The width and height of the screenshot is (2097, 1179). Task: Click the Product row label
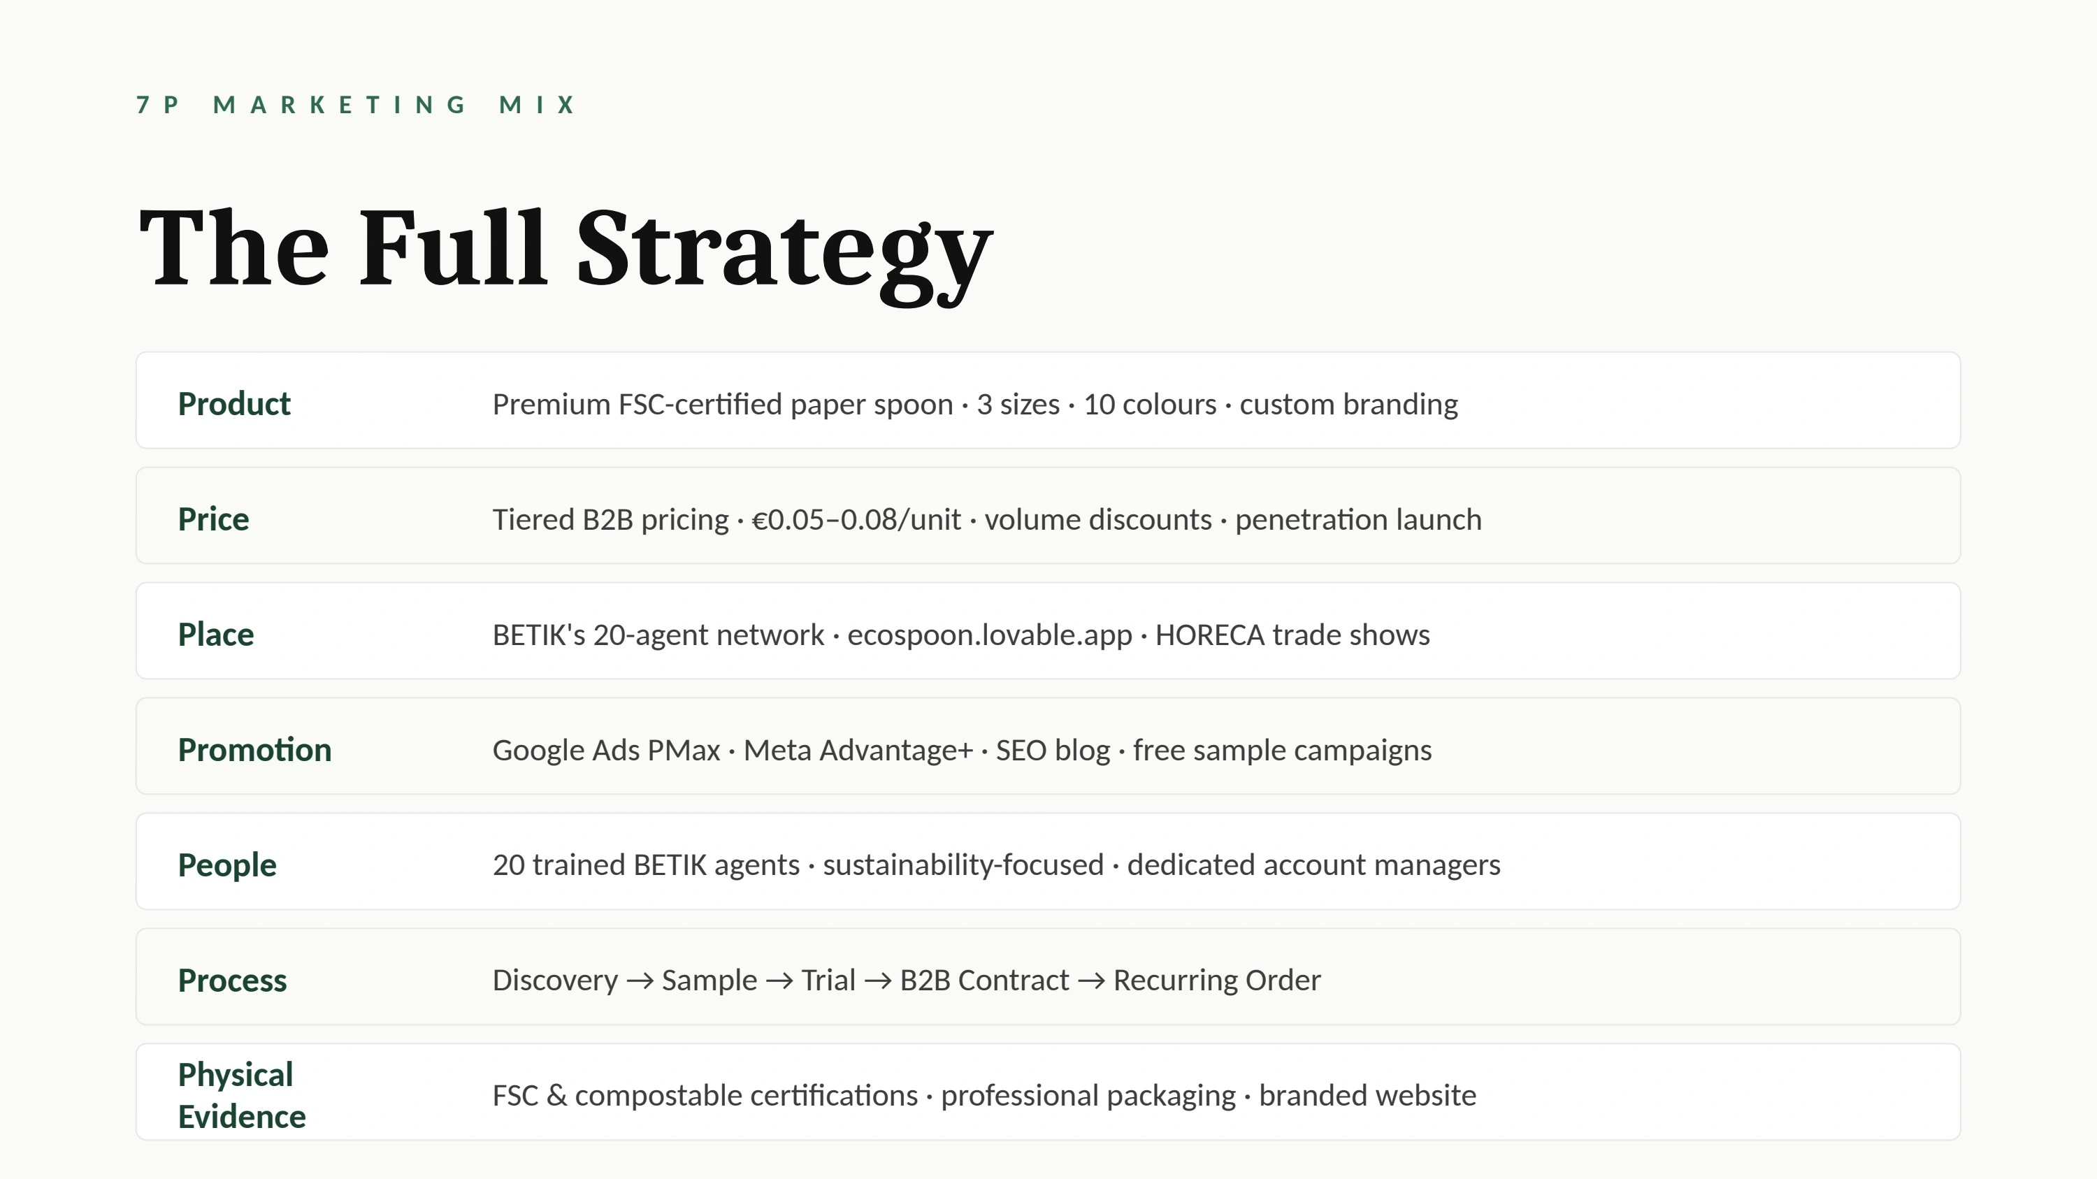point(233,403)
